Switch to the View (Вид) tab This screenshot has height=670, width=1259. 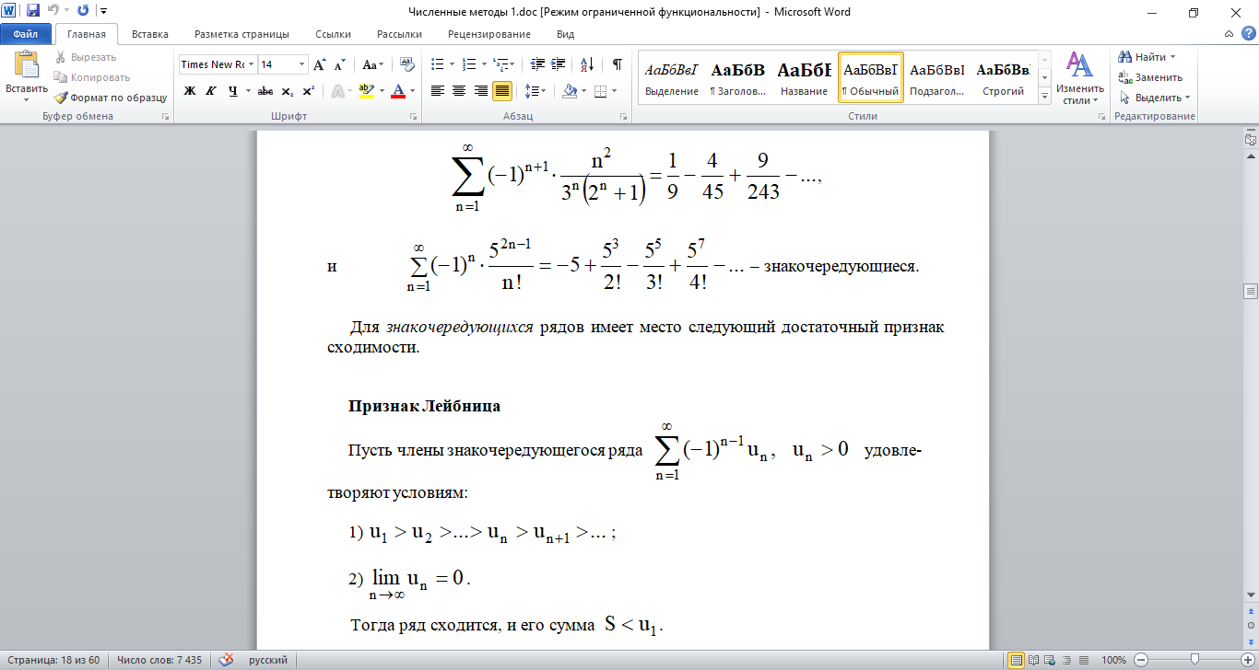[566, 34]
